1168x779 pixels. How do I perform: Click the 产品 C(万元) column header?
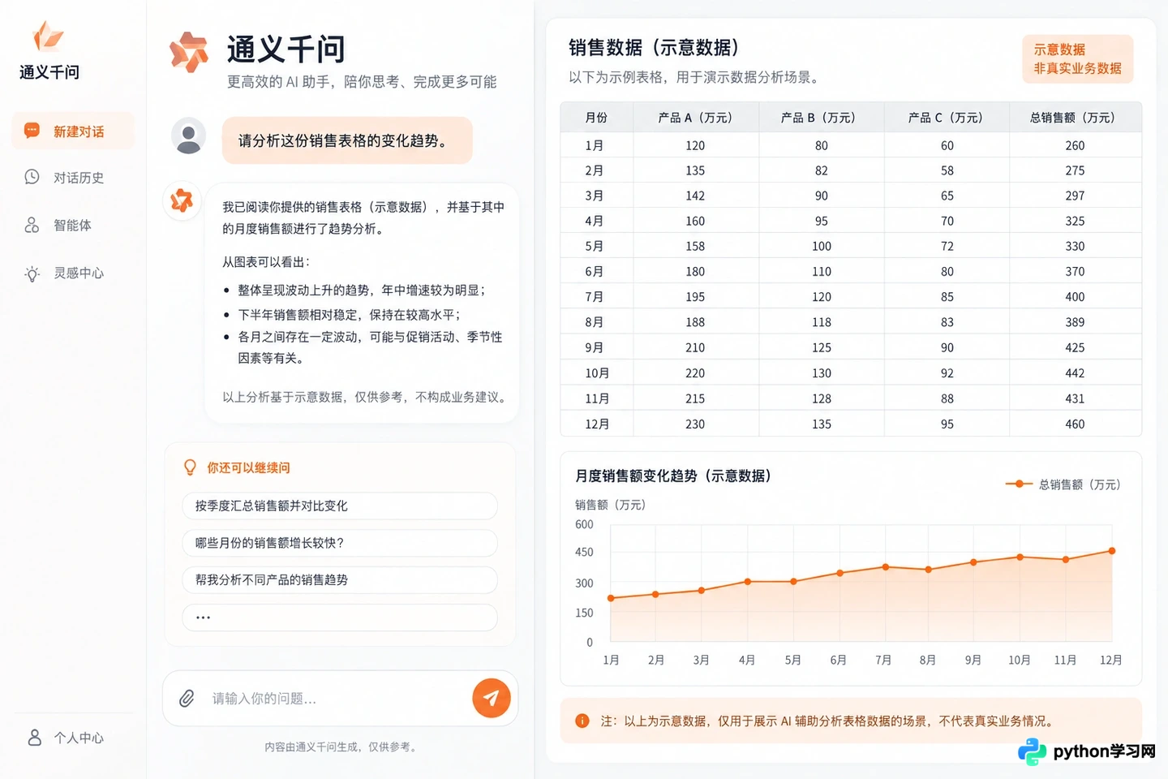(x=946, y=118)
